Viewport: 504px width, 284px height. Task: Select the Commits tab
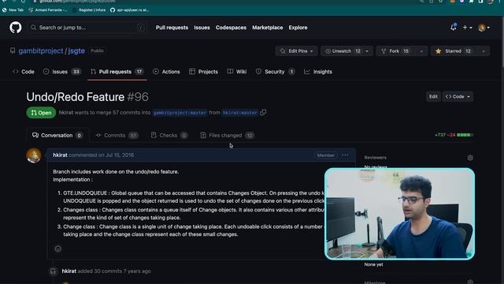[117, 136]
